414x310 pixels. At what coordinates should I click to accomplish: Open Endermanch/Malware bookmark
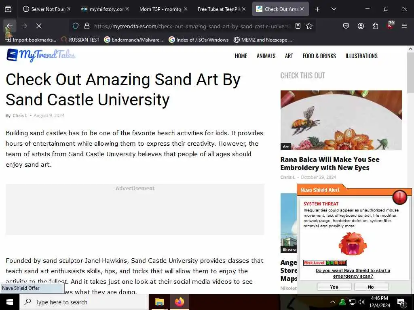[133, 40]
